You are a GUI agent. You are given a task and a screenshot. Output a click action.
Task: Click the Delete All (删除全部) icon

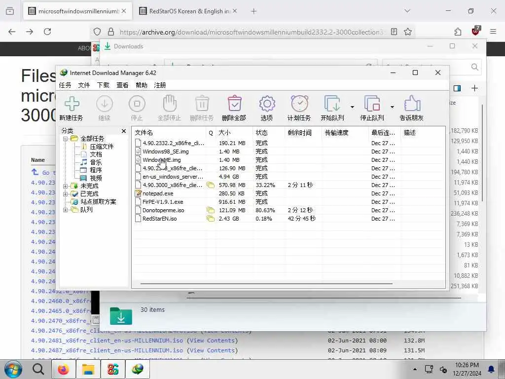coord(234,104)
